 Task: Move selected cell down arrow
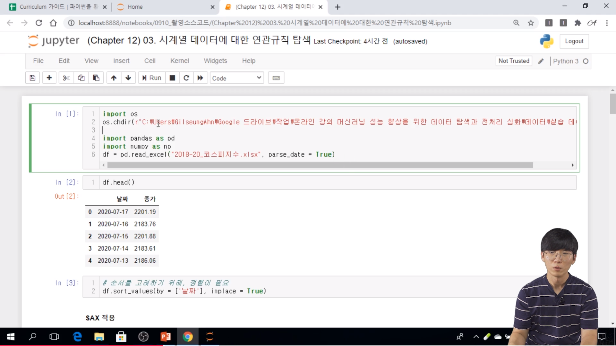(x=128, y=78)
